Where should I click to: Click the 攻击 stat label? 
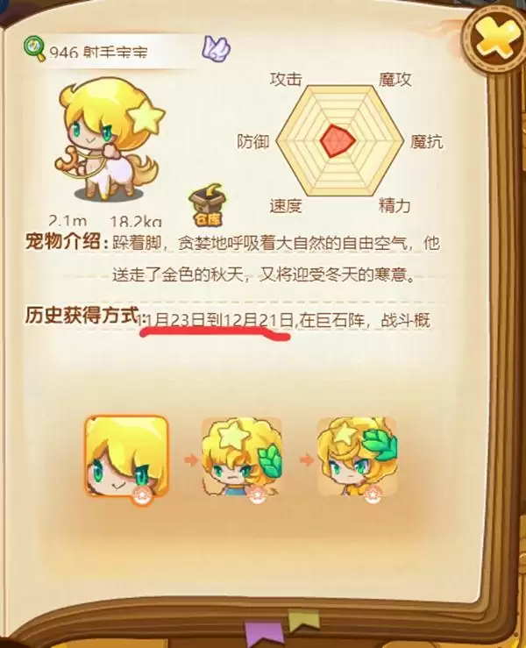coord(286,79)
